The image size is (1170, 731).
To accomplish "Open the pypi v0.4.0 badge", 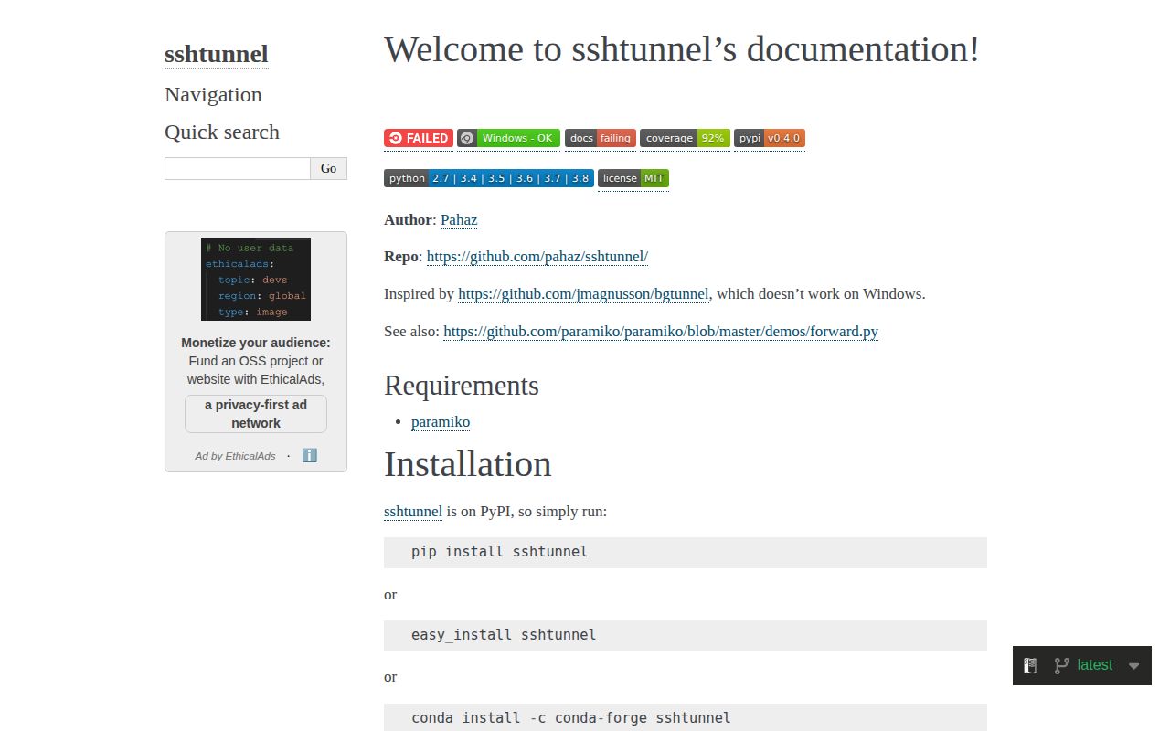I will click(770, 138).
